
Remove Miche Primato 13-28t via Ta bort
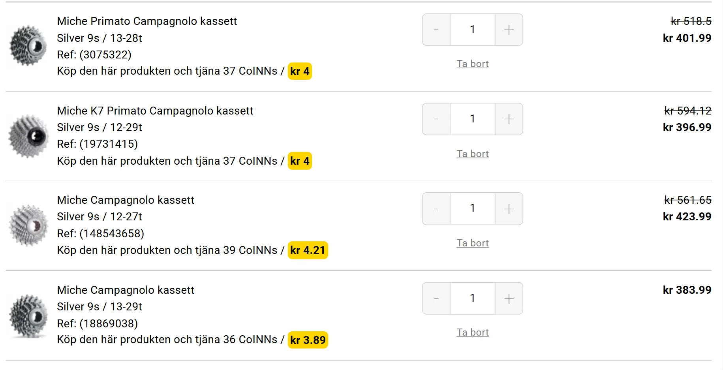tap(473, 64)
